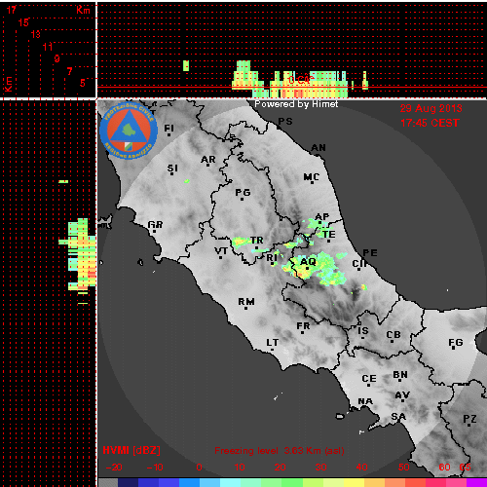487x487 pixels.
Task: Click the IS city label
Action: point(363,331)
